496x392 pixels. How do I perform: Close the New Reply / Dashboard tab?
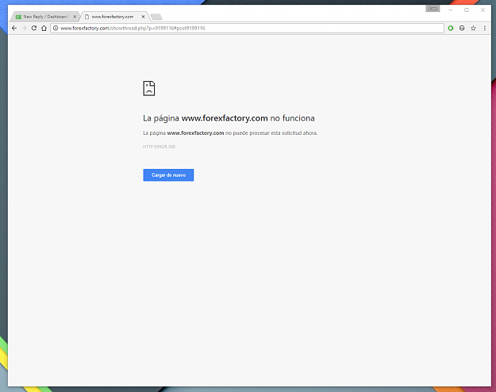click(75, 17)
